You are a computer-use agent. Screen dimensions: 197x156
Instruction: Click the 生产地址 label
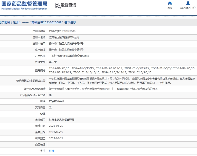tap(40, 50)
